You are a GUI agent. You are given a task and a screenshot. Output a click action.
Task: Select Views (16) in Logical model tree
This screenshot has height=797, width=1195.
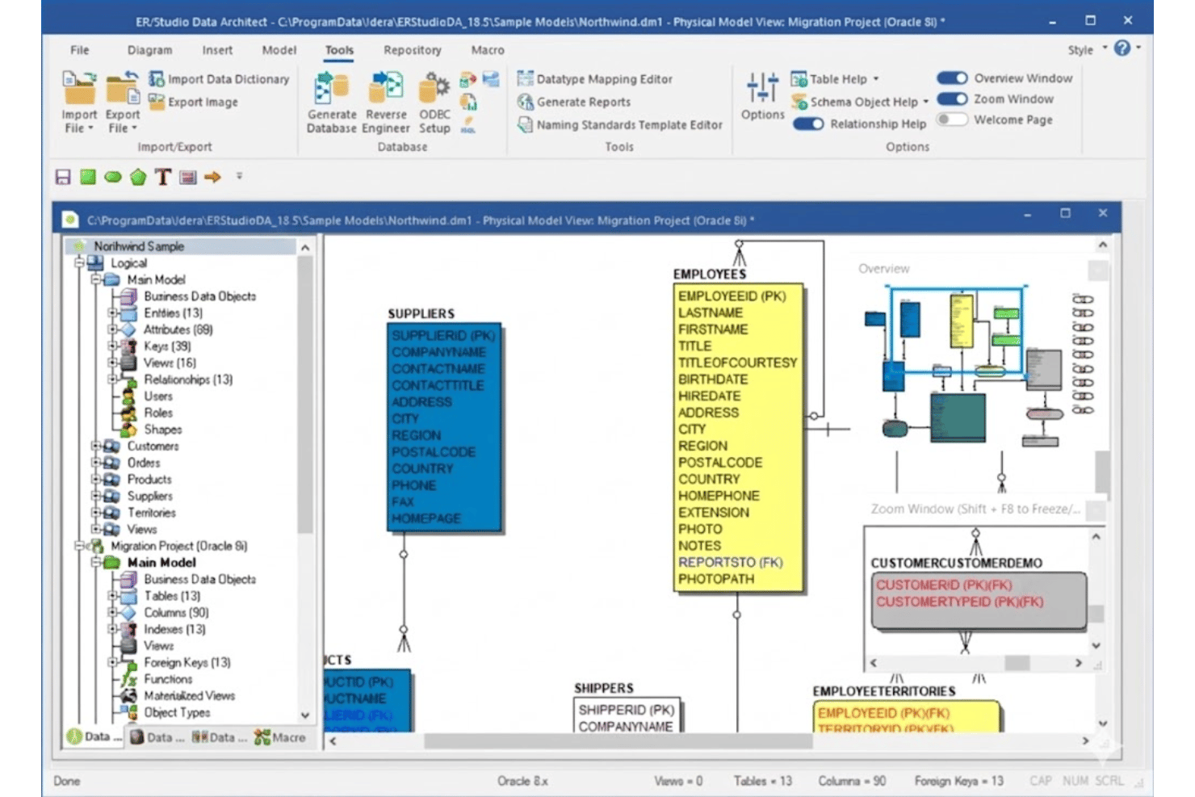click(170, 363)
